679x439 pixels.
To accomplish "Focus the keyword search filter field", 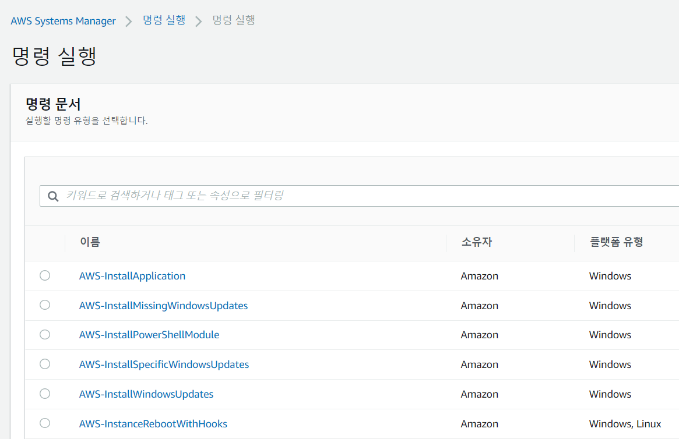I will coord(360,196).
